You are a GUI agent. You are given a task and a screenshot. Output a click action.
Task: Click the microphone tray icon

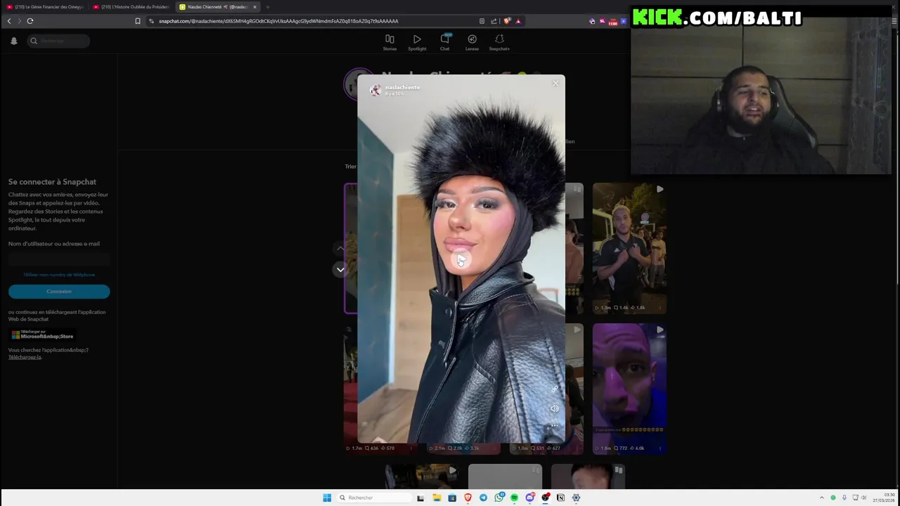point(844,498)
